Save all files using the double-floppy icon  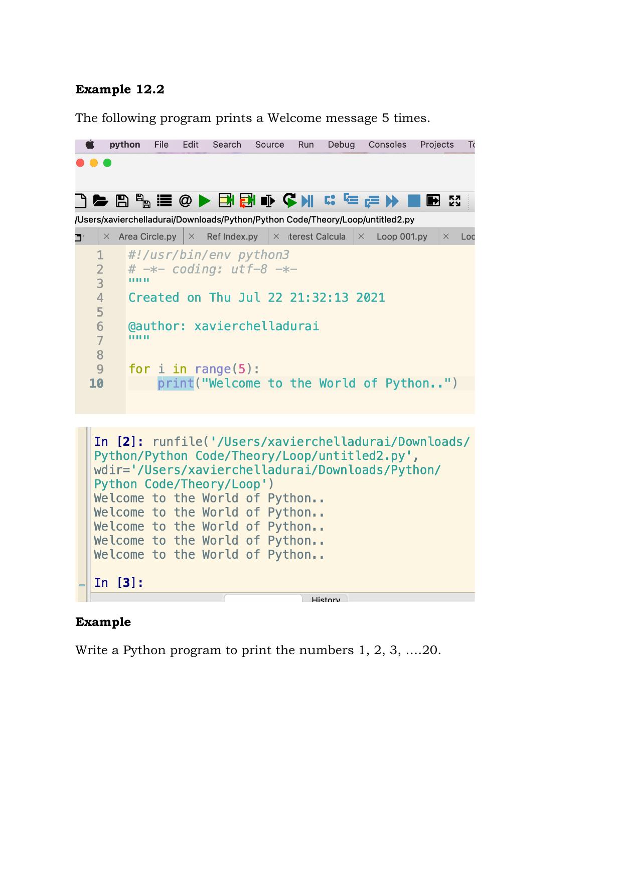point(143,201)
